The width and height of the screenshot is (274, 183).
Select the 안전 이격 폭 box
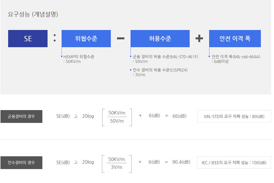(x=235, y=39)
